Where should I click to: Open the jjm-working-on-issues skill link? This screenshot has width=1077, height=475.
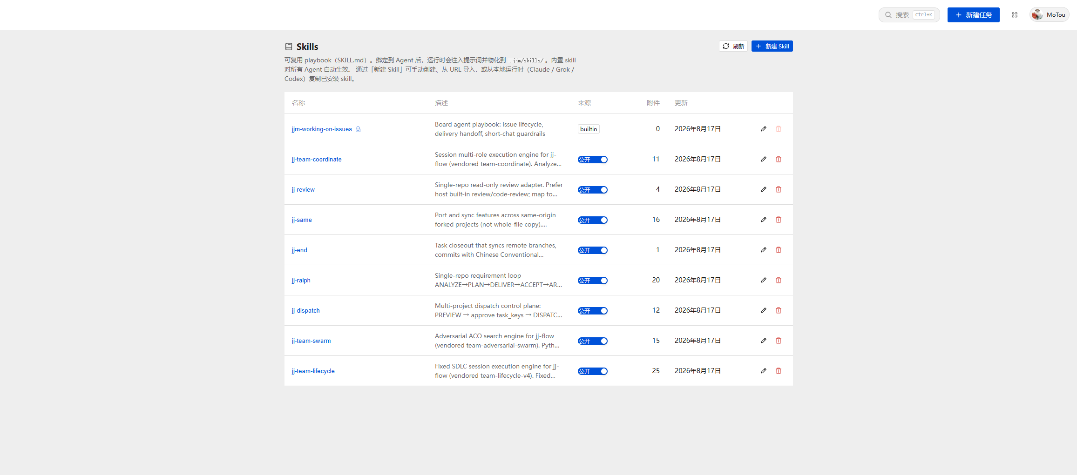322,129
